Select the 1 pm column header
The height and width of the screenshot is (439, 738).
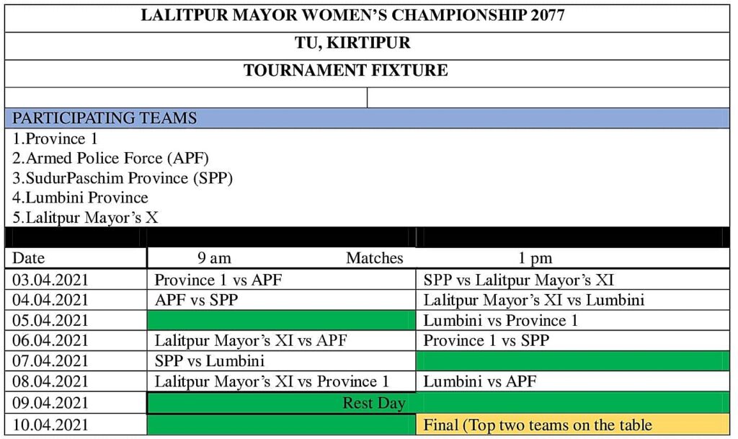534,258
